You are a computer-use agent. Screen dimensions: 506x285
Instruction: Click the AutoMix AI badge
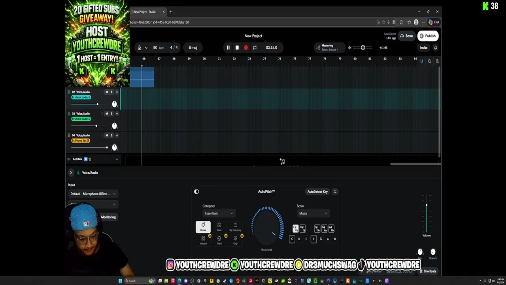click(85, 159)
